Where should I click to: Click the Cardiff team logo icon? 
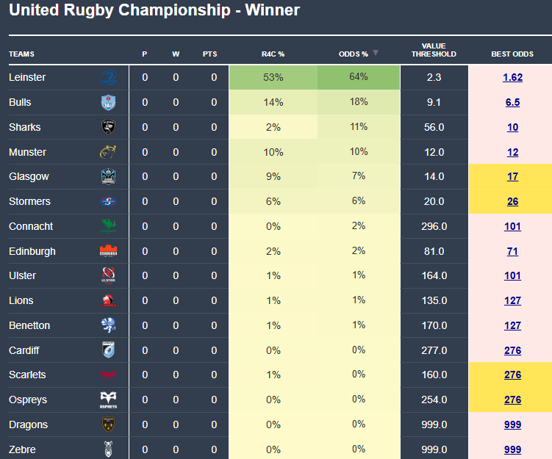(x=109, y=350)
